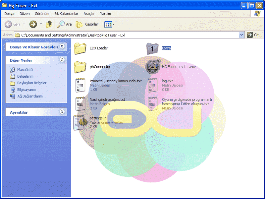
Task: Expand the address bar dropdown
Action: point(242,35)
